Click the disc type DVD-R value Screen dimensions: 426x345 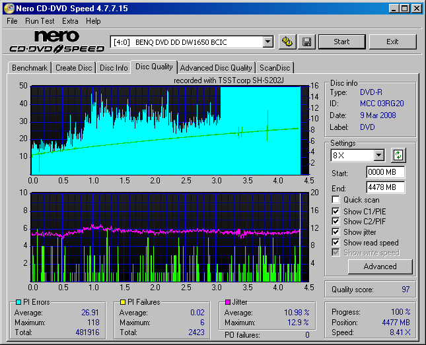tap(371, 92)
